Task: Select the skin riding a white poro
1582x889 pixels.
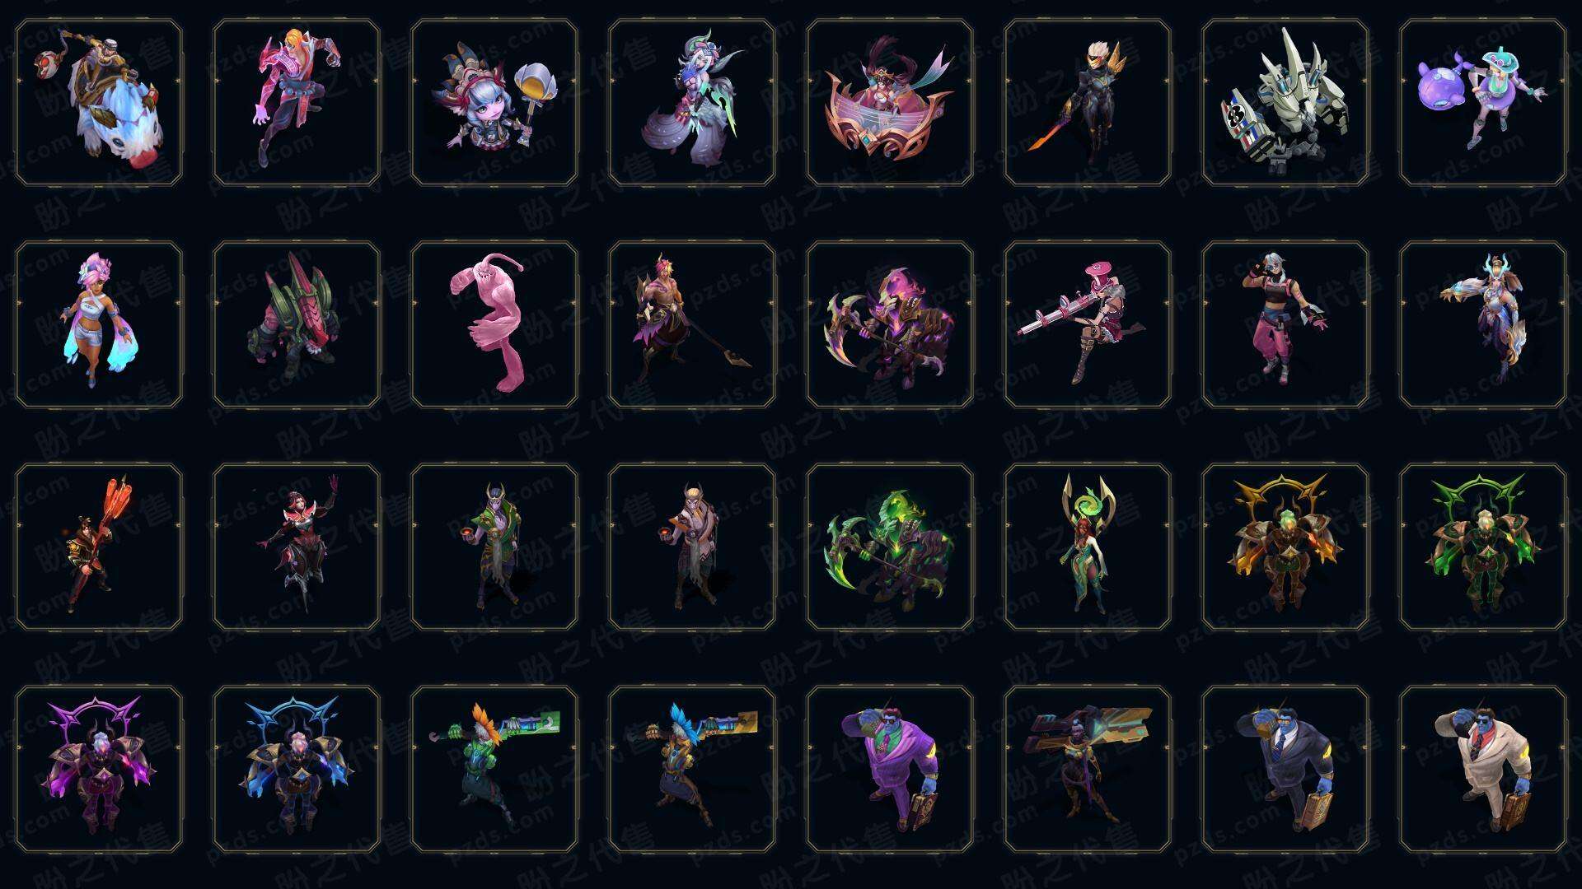Action: [99, 103]
